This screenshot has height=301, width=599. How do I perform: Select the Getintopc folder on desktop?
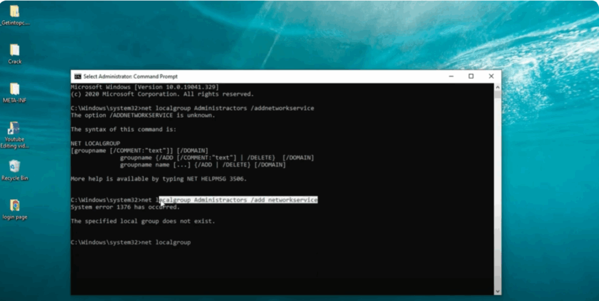coord(15,12)
